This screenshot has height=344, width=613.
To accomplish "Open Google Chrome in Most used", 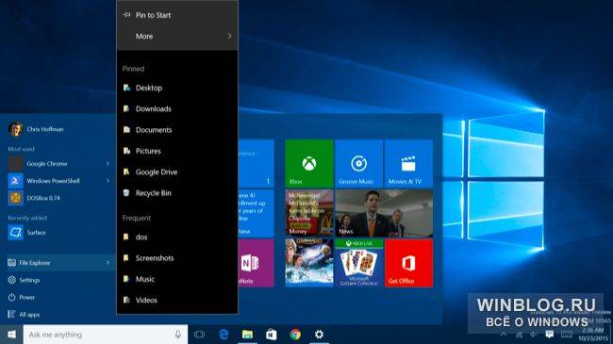I will coord(58,163).
